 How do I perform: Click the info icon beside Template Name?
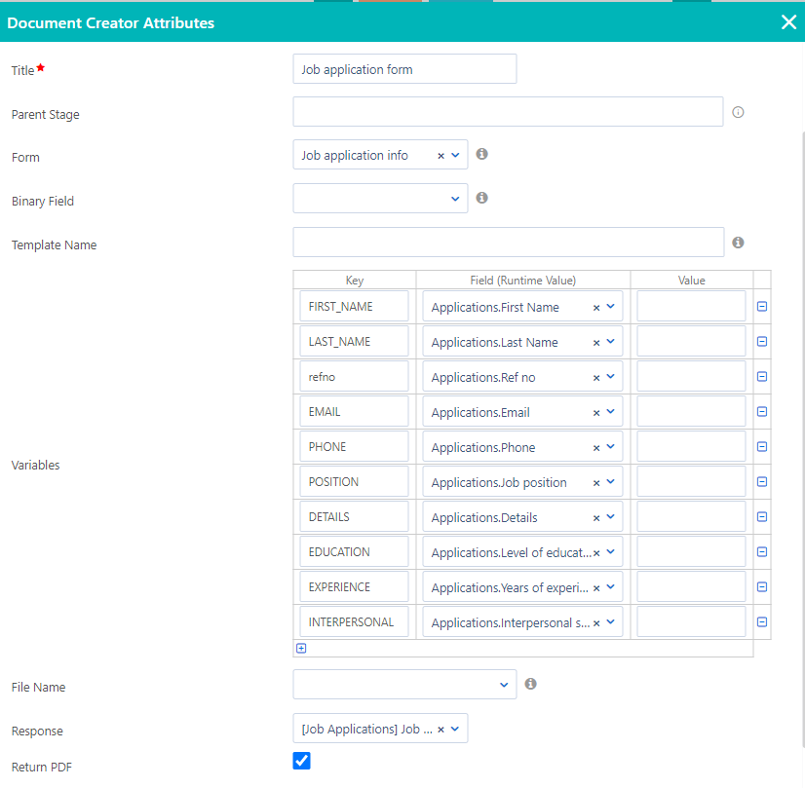click(739, 243)
